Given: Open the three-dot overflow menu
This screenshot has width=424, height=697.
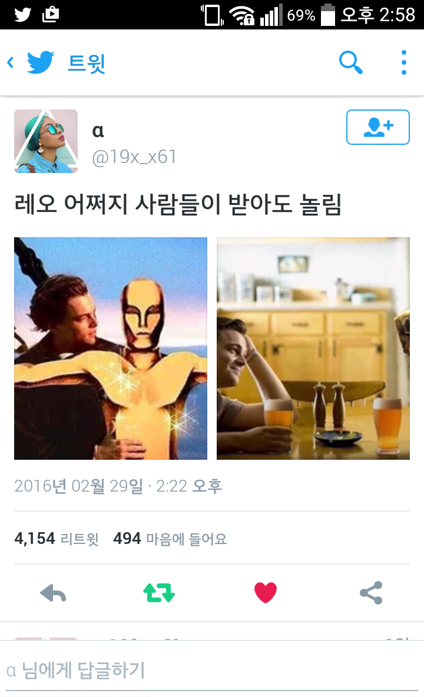Looking at the screenshot, I should (x=403, y=62).
